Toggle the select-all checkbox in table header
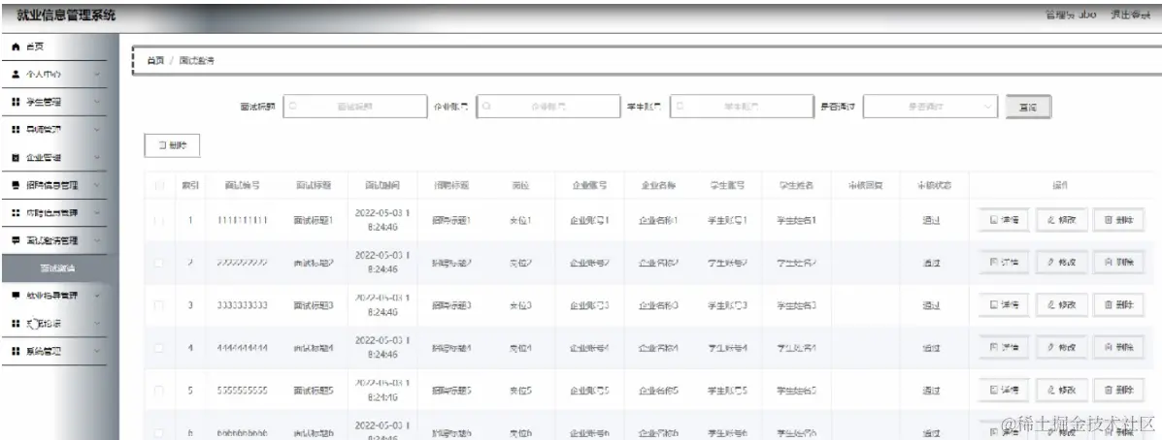The width and height of the screenshot is (1162, 440). pyautogui.click(x=159, y=186)
